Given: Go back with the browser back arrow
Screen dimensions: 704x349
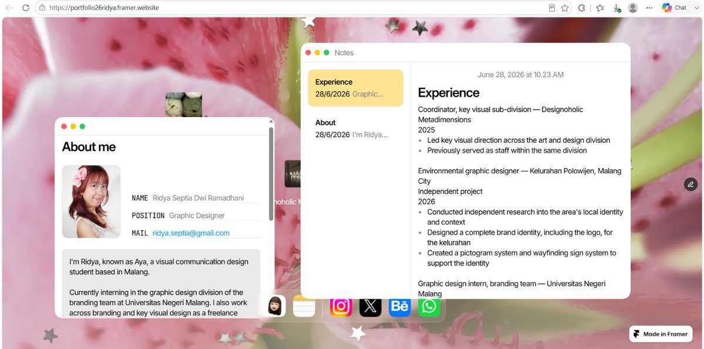Looking at the screenshot, I should click(9, 8).
